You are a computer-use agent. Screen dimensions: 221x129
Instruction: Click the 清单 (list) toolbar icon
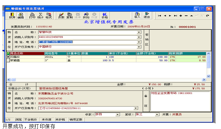[78, 16]
